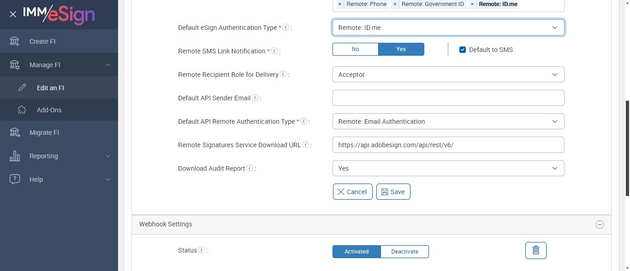
Task: Click the trash icon in Webhook Settings
Action: 535,250
